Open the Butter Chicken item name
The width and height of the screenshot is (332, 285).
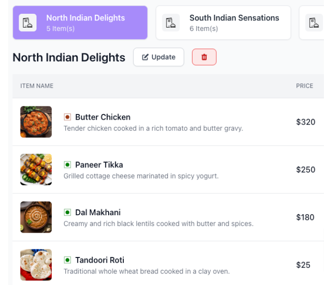(102, 117)
